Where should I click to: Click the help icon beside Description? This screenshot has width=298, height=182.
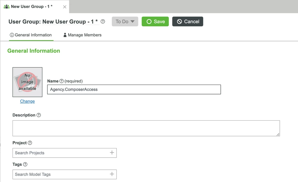click(x=38, y=115)
